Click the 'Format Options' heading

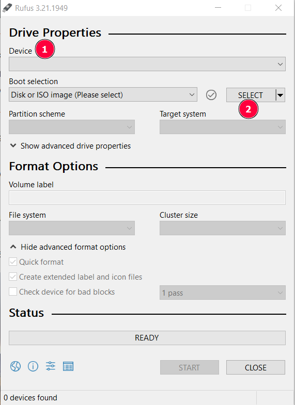pyautogui.click(x=54, y=166)
